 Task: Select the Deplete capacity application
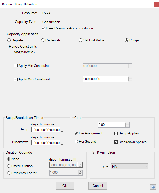click(x=9, y=40)
